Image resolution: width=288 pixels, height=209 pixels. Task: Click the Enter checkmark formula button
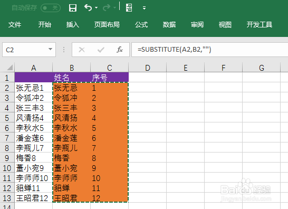click(101, 50)
